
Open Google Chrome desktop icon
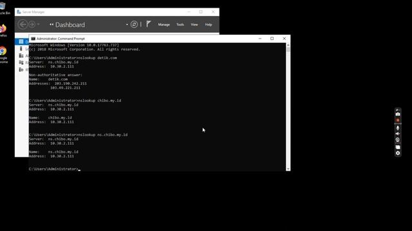pos(3,55)
